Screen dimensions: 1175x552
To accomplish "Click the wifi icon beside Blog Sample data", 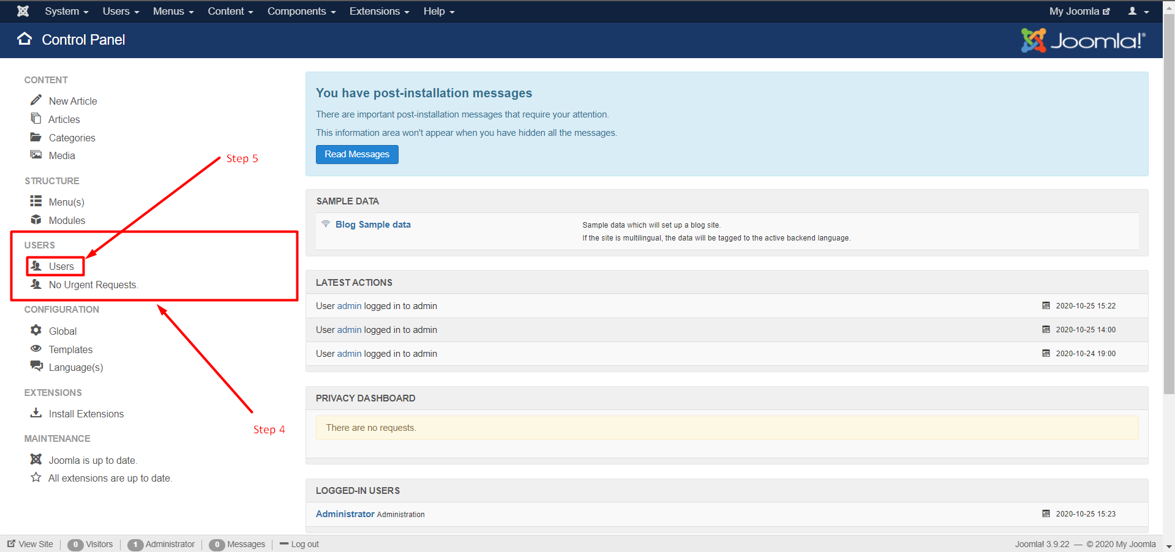I will point(326,224).
